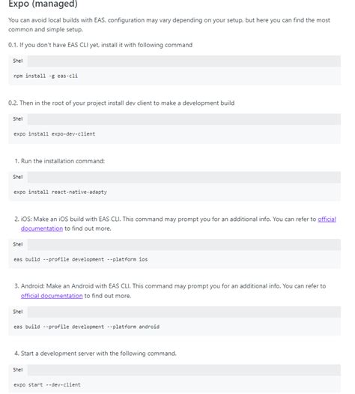Viewport: 355px width, 394px height.
Task: Click the Run the installation command step text
Action: click(60, 161)
